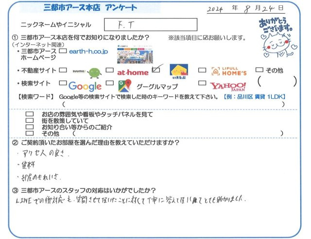Viewport: 311px width, 239px height.
Task: Click the handwritten LINEでの御対応 comment
Action: pyautogui.click(x=131, y=200)
